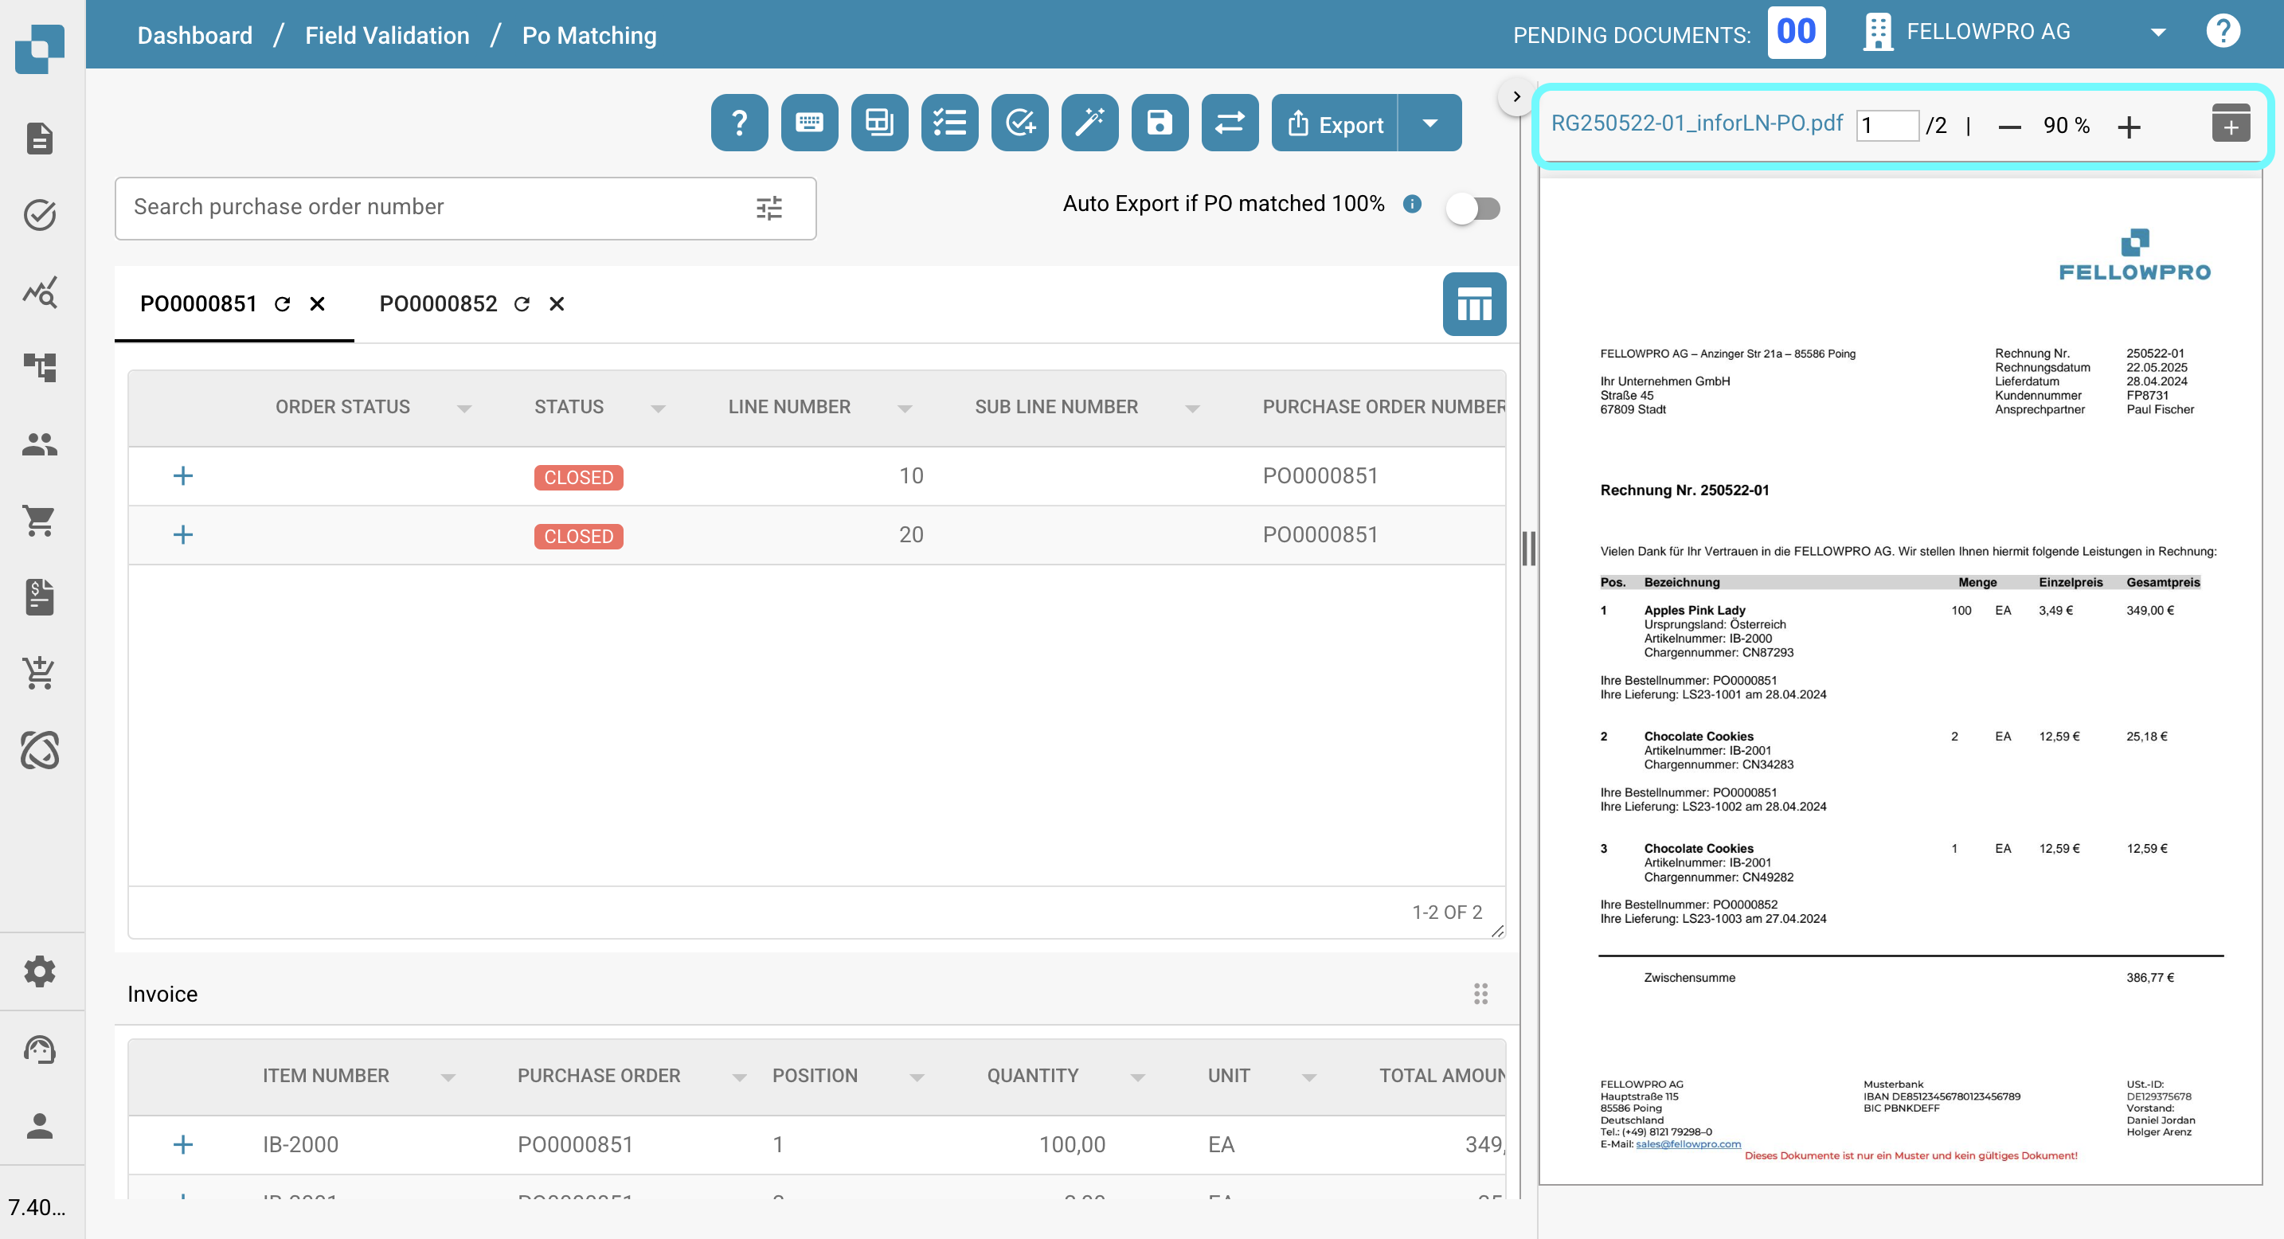Zoom in PDF with plus button
2284x1239 pixels.
(x=2128, y=127)
